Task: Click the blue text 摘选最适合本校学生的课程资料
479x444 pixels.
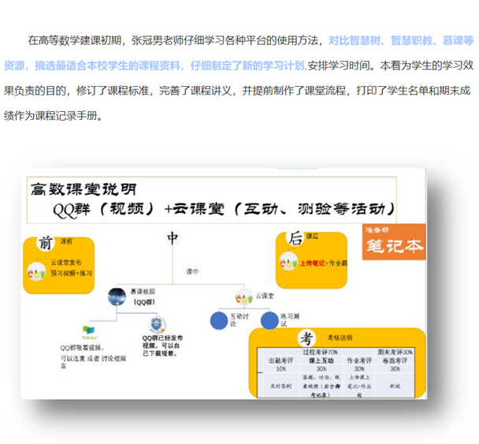Action: coord(107,65)
